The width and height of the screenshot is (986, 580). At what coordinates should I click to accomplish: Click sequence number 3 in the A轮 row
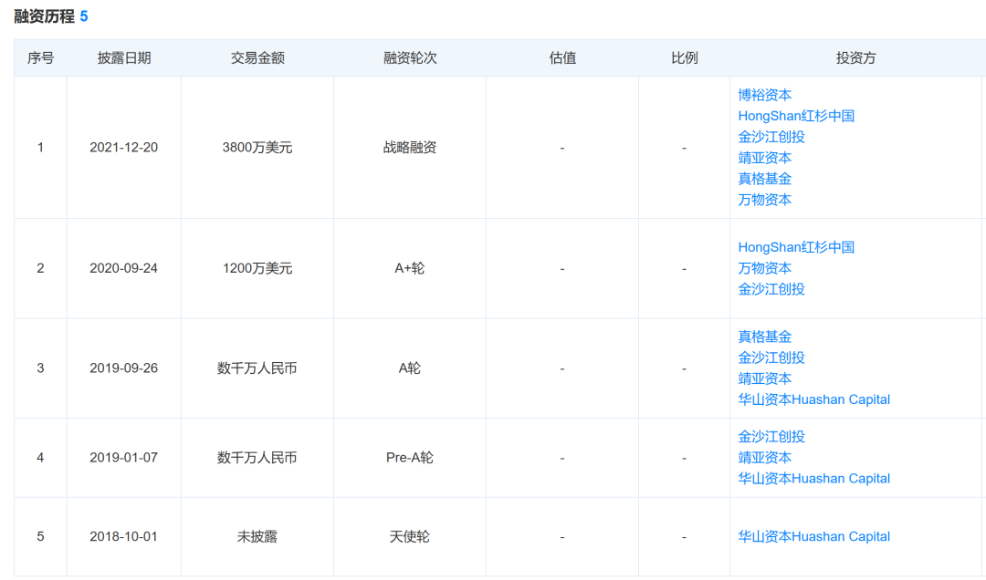click(x=40, y=368)
